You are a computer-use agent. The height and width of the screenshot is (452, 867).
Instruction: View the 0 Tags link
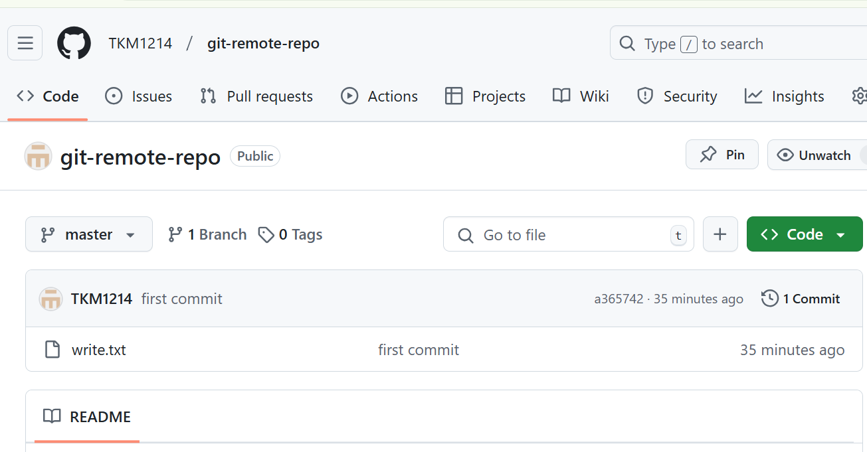[x=290, y=234]
